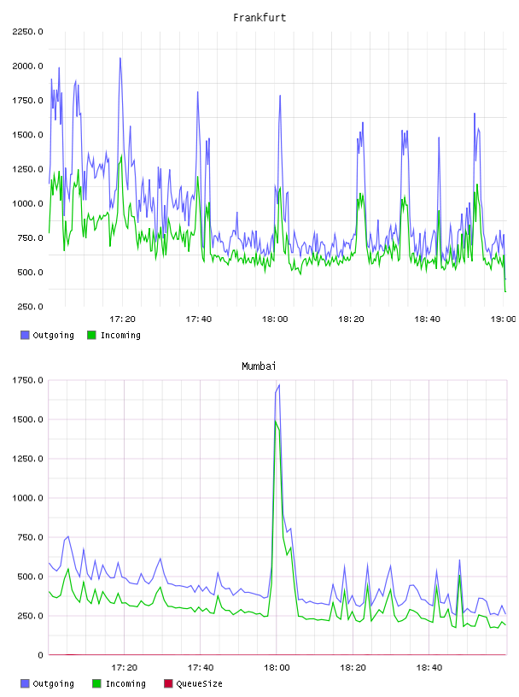Click the 1000.0 y-axis label on Frankfurt chart
Screen dimensions: 519x697
click(27, 203)
